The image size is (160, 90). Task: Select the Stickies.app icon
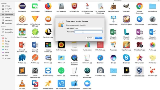point(152,58)
